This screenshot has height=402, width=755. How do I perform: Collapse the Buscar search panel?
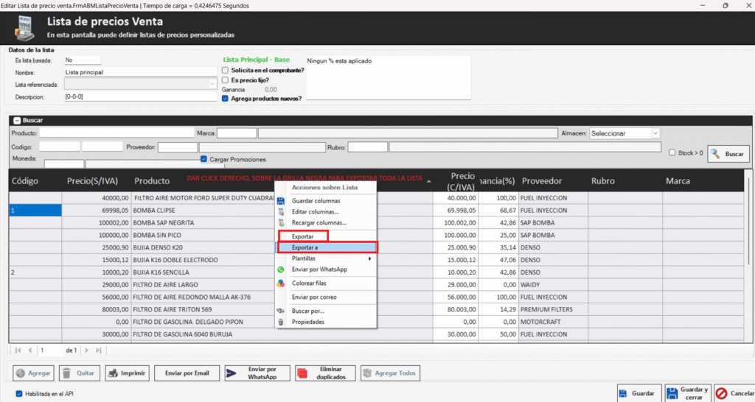point(17,120)
